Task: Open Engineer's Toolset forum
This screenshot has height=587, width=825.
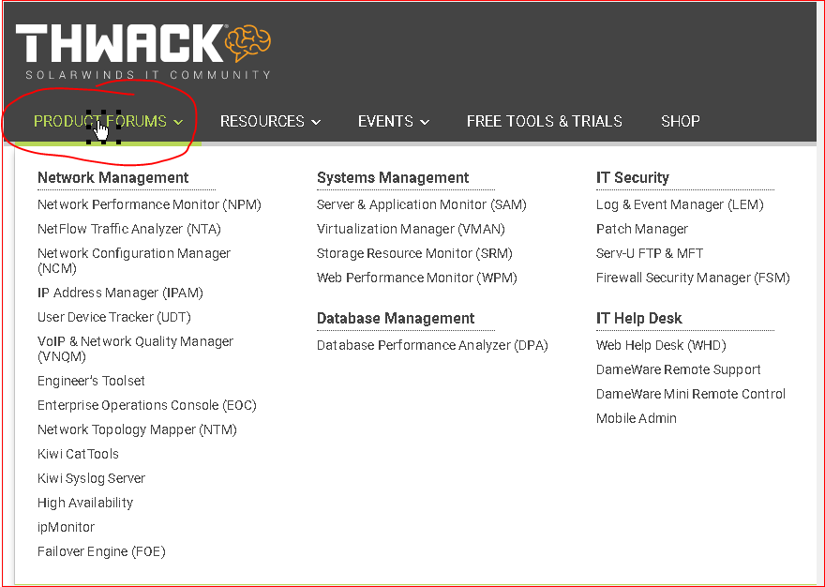Action: tap(91, 381)
